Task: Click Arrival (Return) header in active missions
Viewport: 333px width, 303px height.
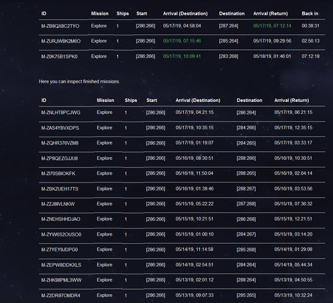Action: (270, 14)
